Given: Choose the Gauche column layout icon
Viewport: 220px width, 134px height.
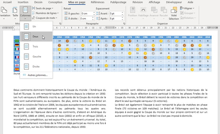Looking at the screenshot, I should [x=26, y=57].
